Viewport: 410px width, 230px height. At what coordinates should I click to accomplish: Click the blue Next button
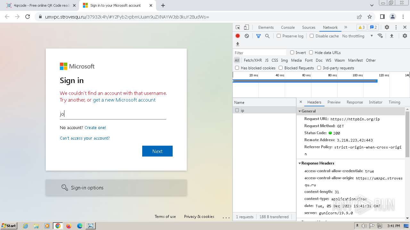tap(157, 151)
